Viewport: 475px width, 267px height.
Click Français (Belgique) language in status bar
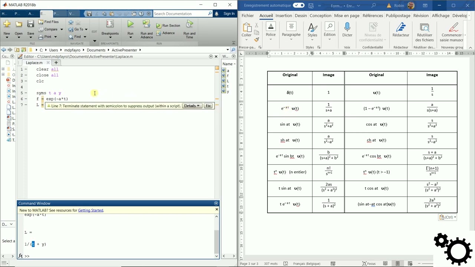click(306, 264)
